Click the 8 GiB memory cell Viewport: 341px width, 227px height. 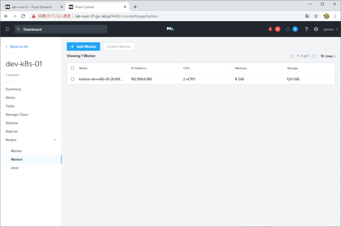coord(239,79)
